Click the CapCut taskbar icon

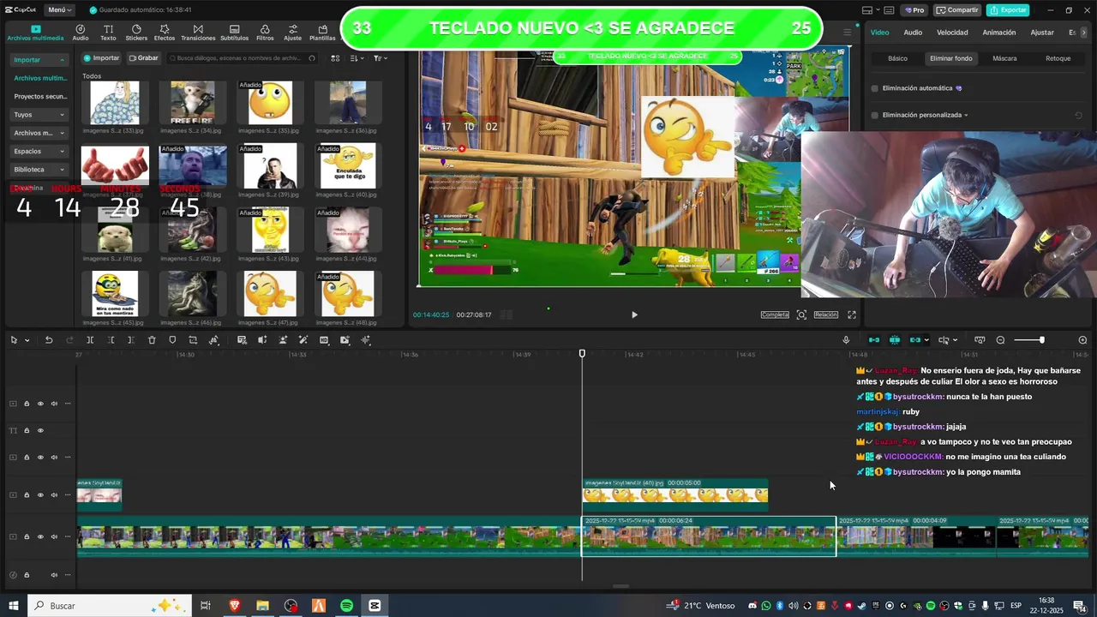click(x=375, y=606)
